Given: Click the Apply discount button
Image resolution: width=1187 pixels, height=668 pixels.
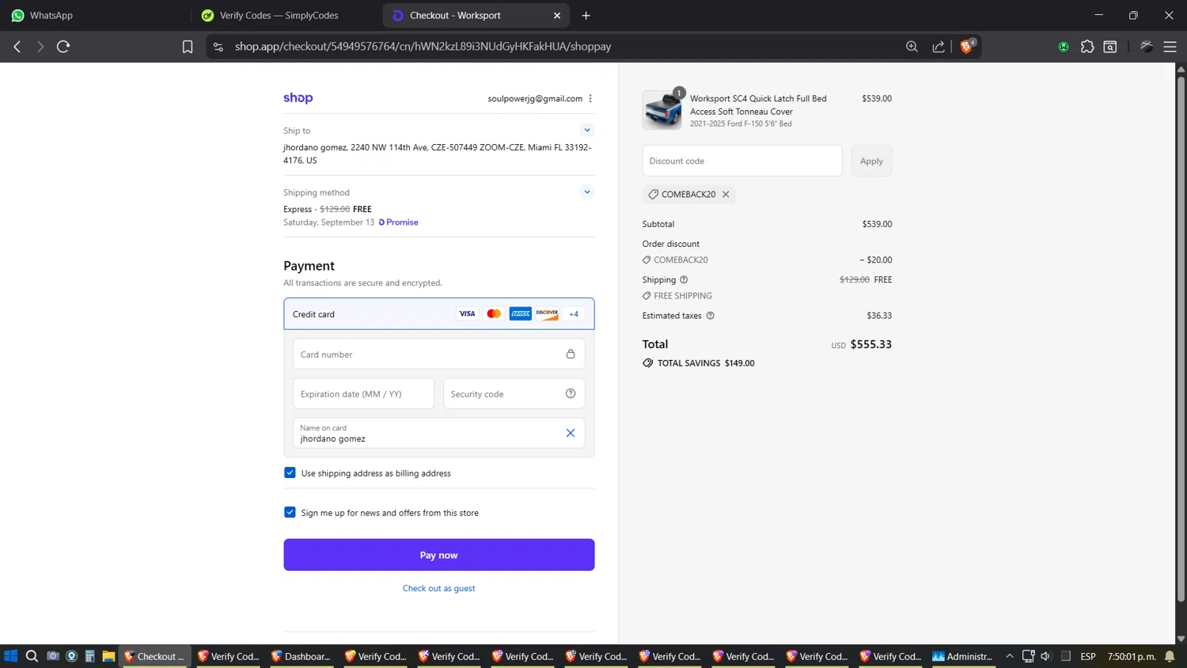Looking at the screenshot, I should 871,161.
